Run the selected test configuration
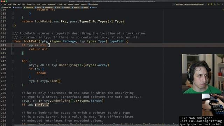224x126 pixels. click(209, 4)
